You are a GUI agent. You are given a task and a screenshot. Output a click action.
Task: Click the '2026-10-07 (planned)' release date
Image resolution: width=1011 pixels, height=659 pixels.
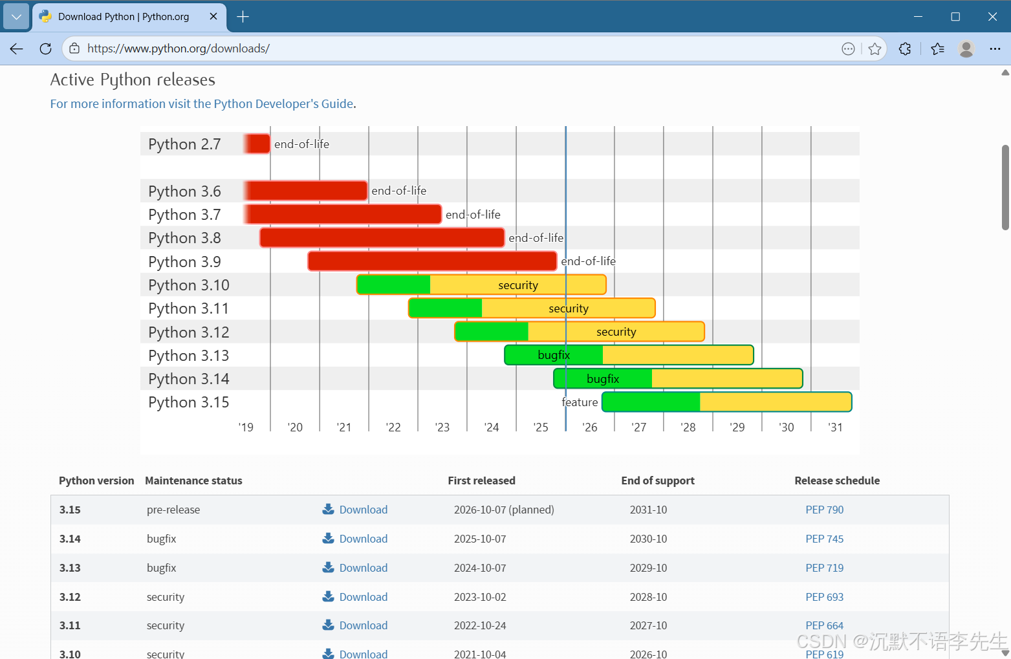pyautogui.click(x=504, y=510)
